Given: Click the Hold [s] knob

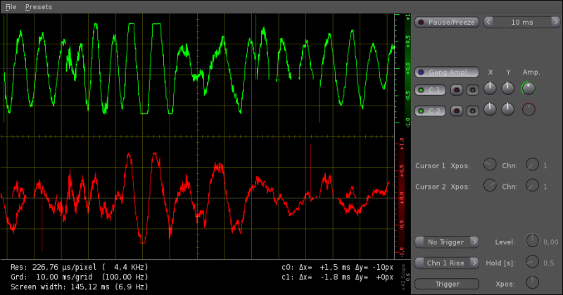Looking at the screenshot, I should coord(532,262).
